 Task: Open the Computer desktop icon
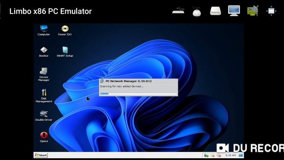pos(43,30)
